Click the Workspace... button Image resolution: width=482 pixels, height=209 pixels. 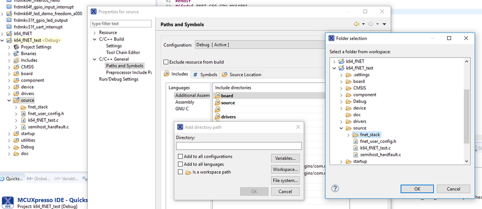coord(285,169)
